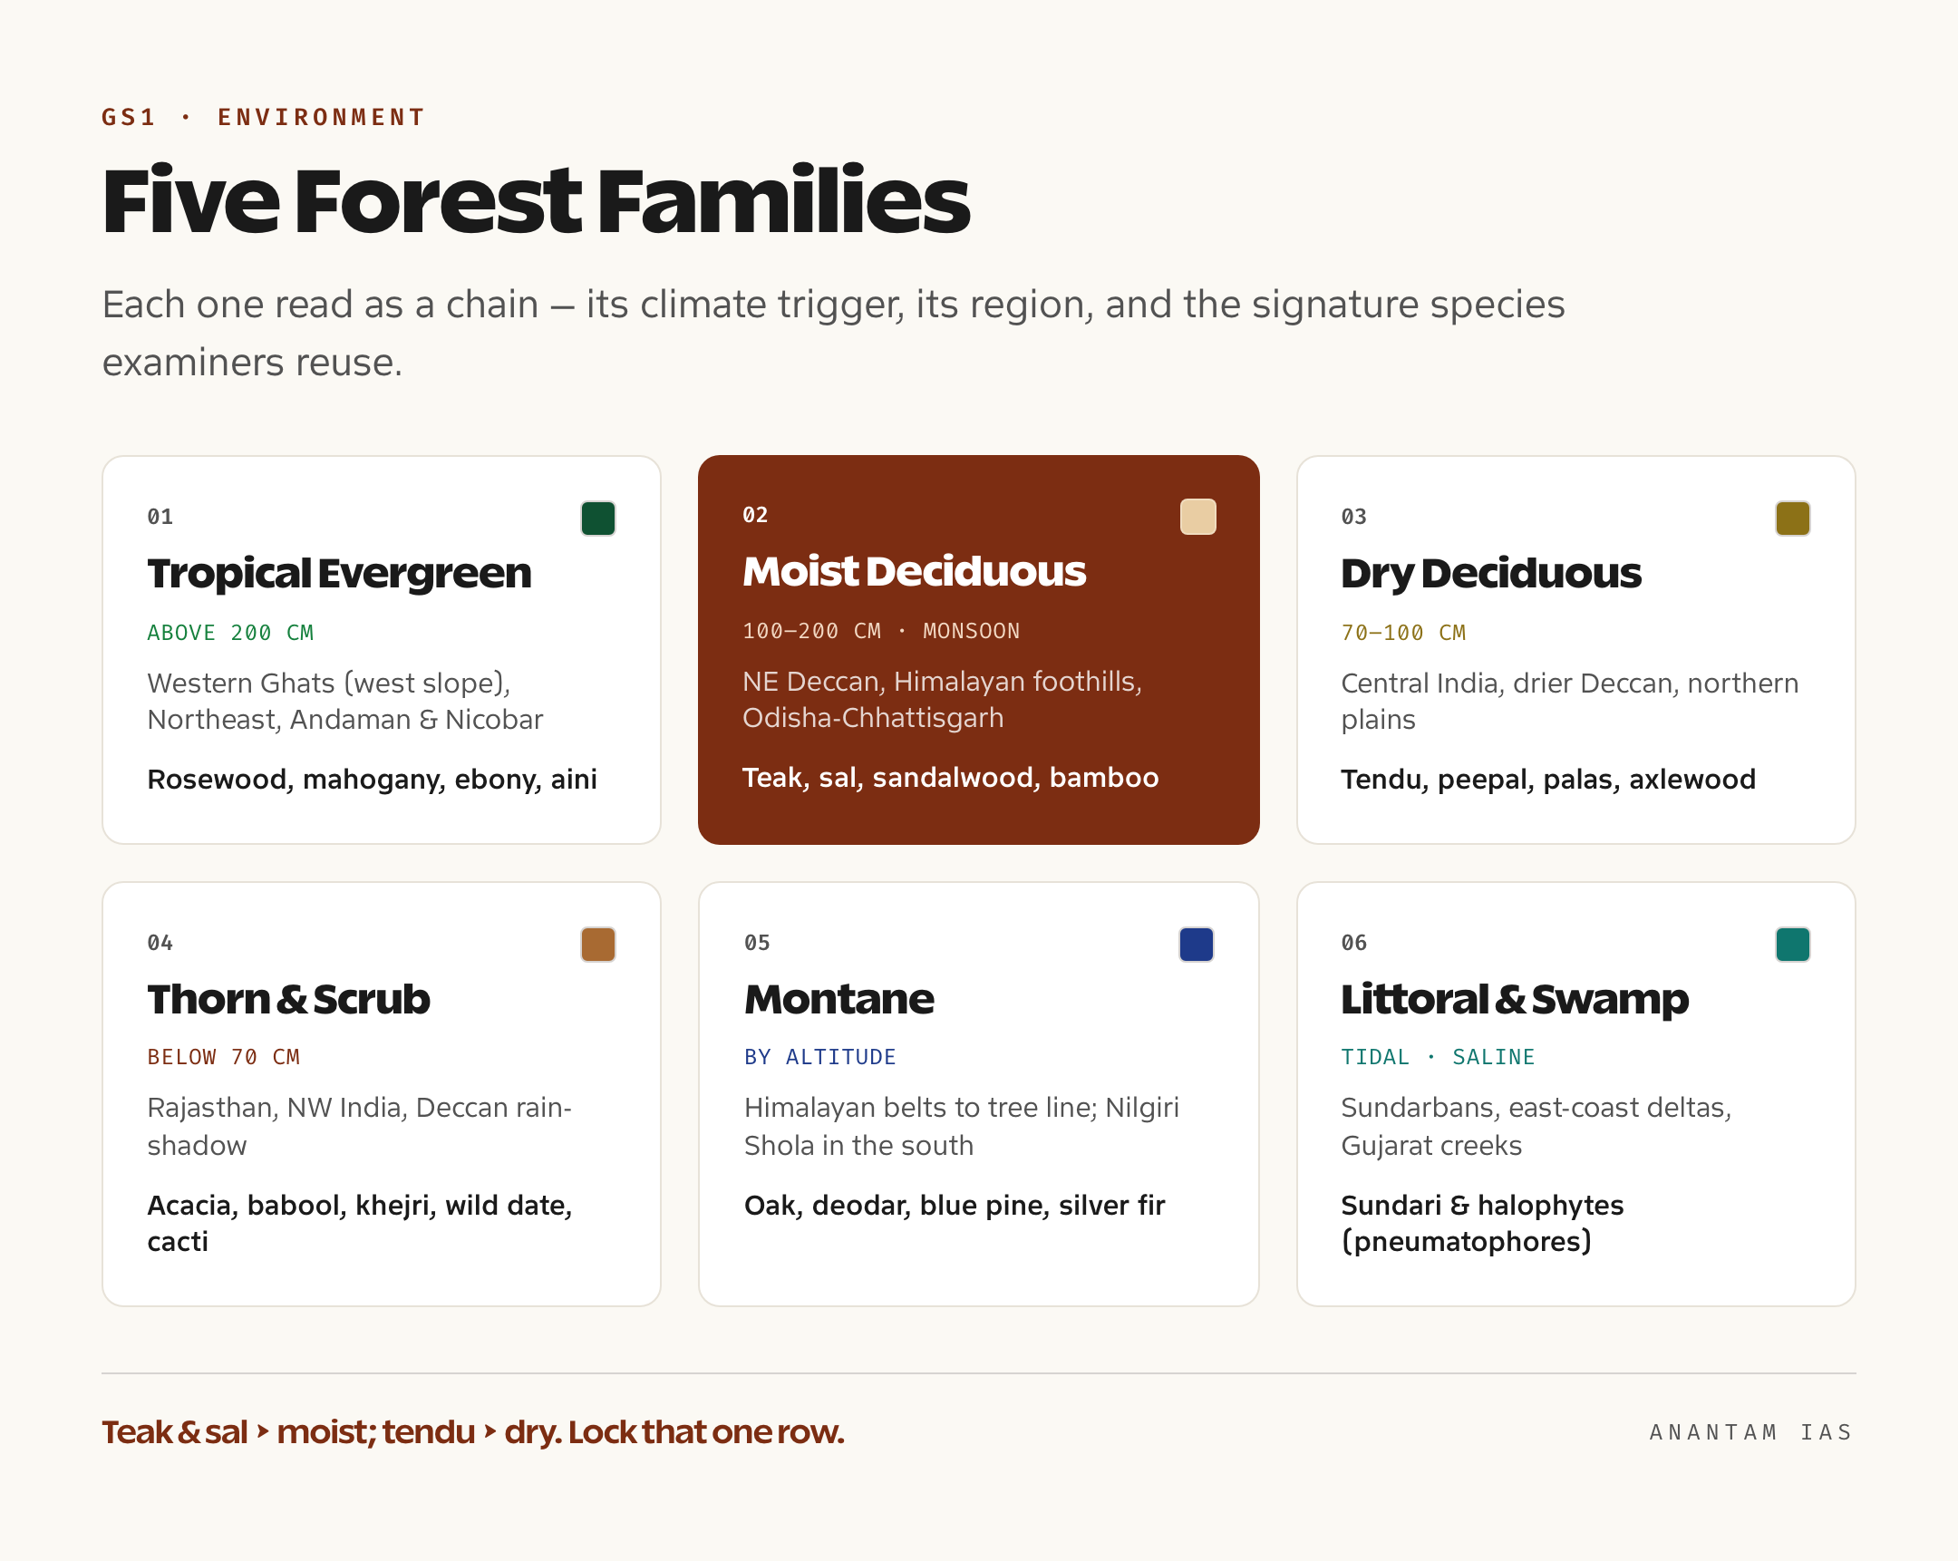Viewport: 1958px width, 1561px height.
Task: Click the tan swatch on Thorn & Scrub card
Action: 597,945
